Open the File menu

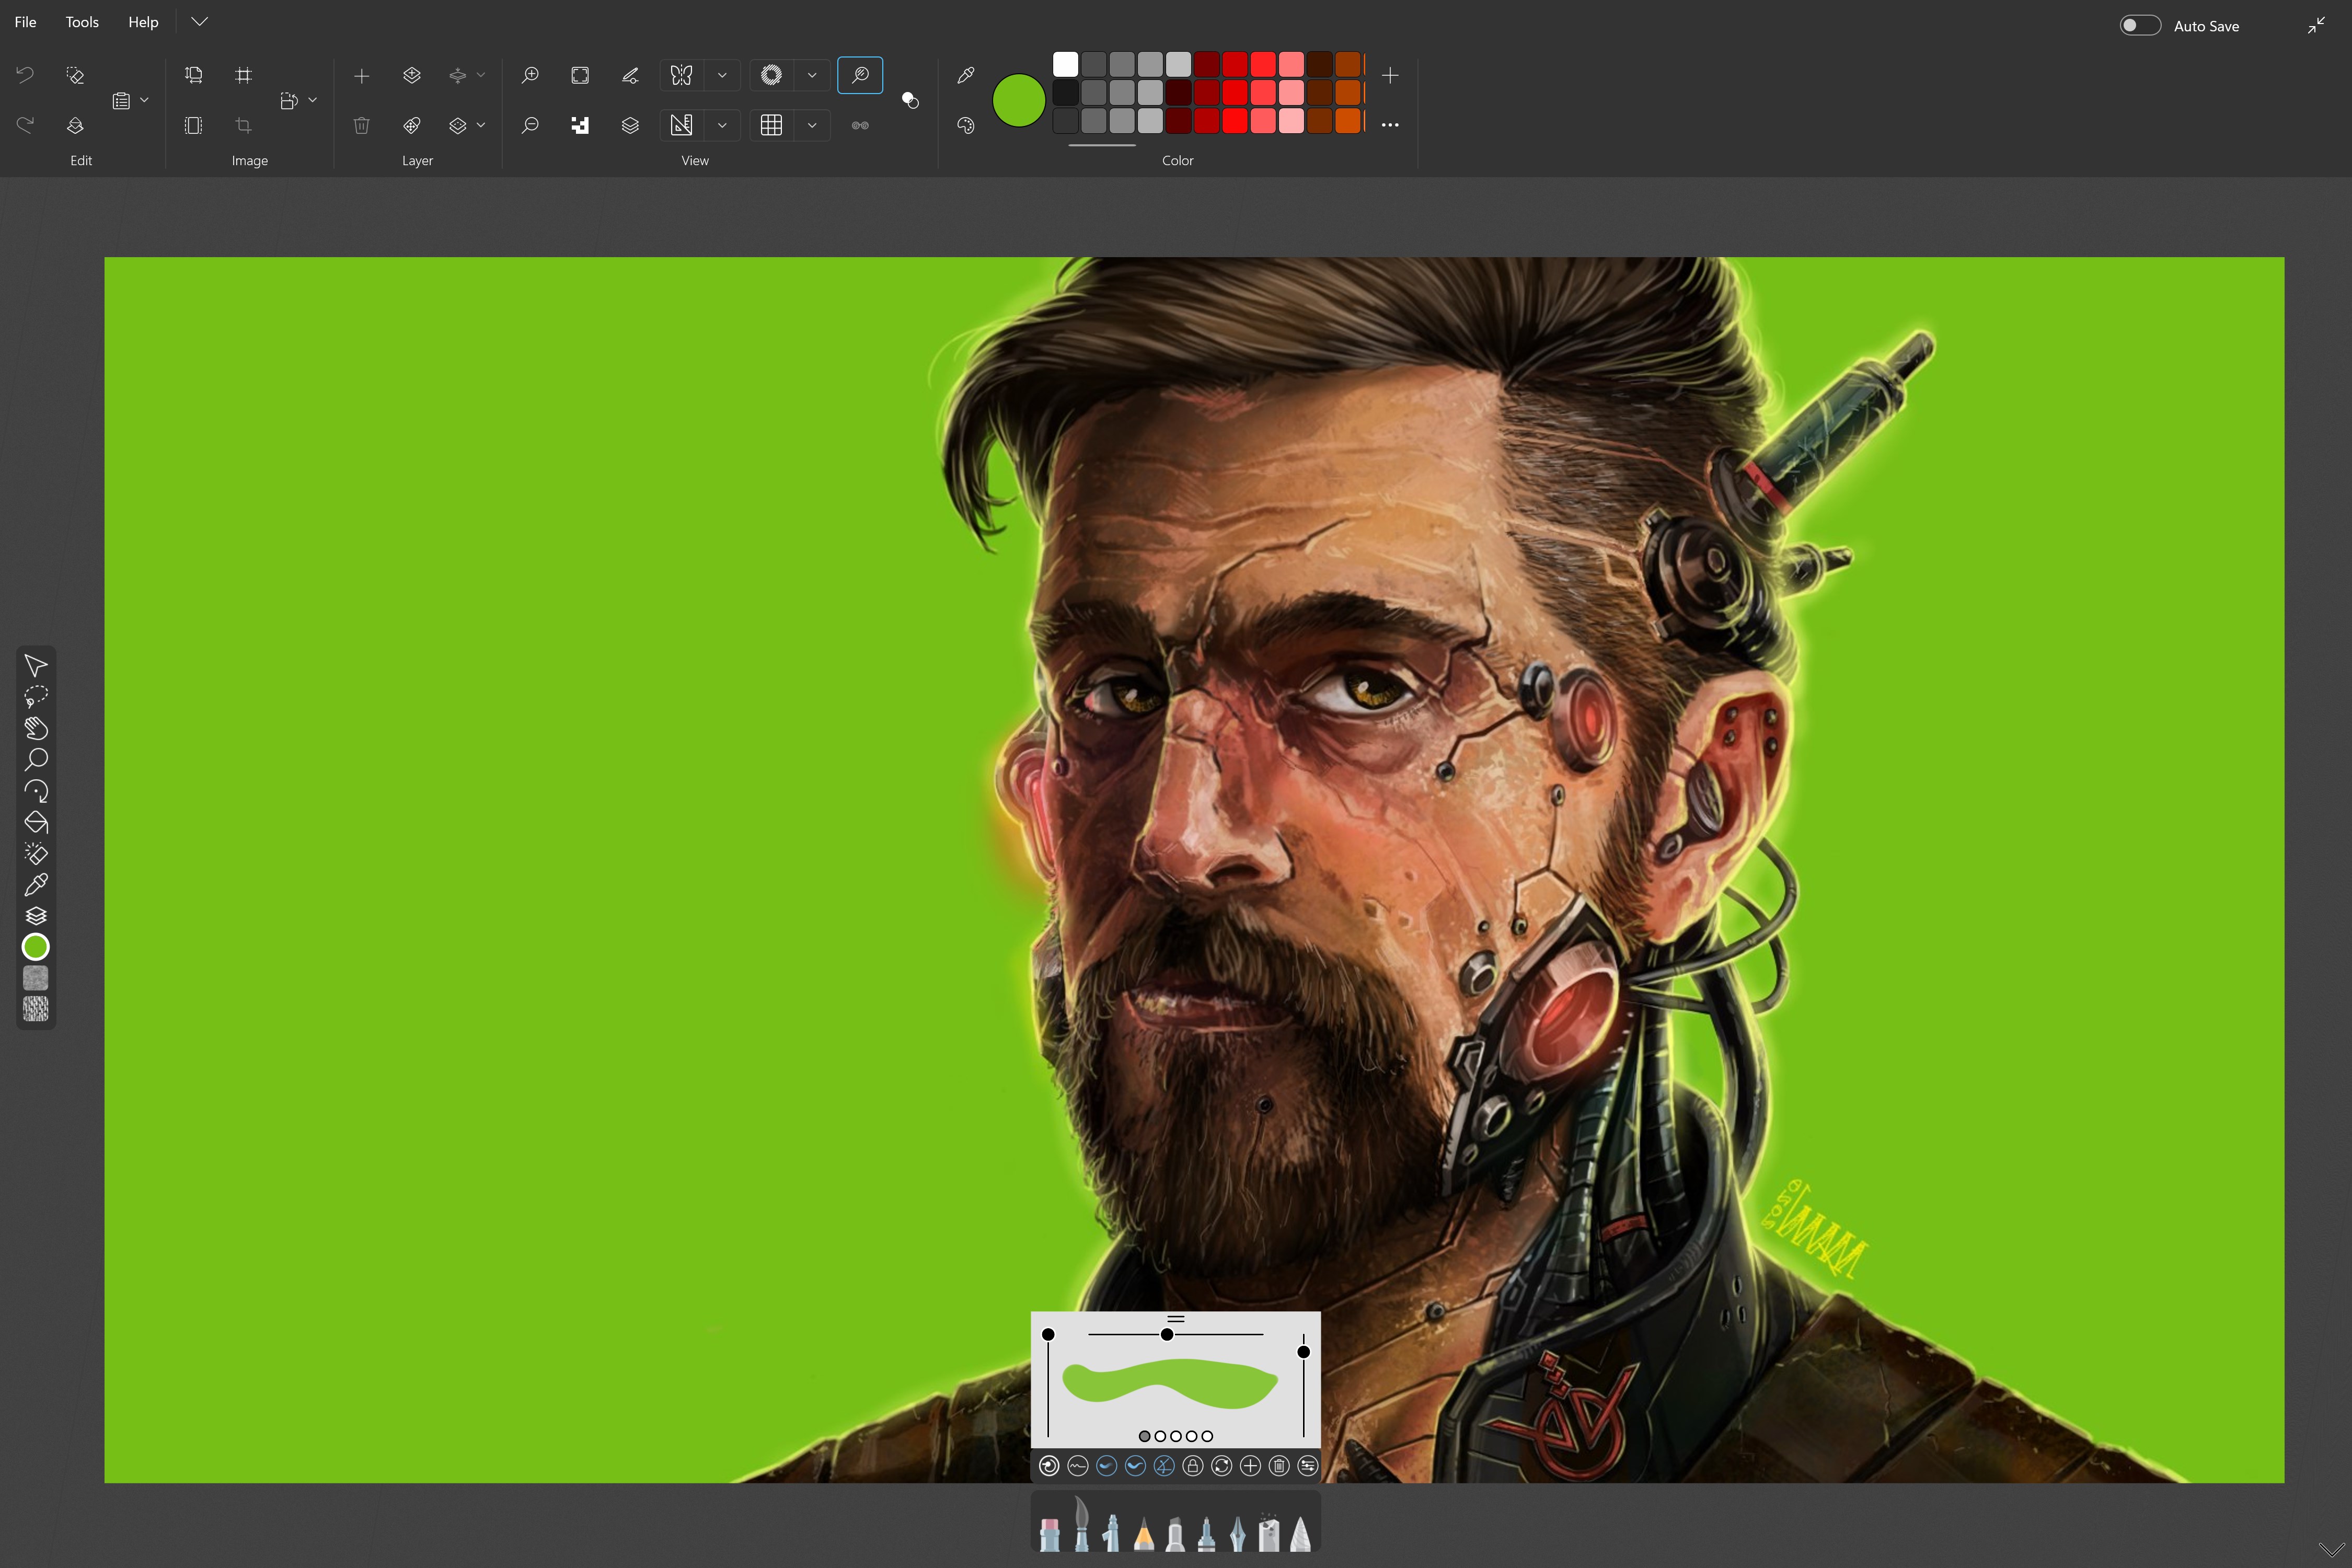pyautogui.click(x=24, y=21)
